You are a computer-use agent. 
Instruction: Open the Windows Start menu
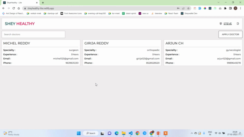pos(79,133)
